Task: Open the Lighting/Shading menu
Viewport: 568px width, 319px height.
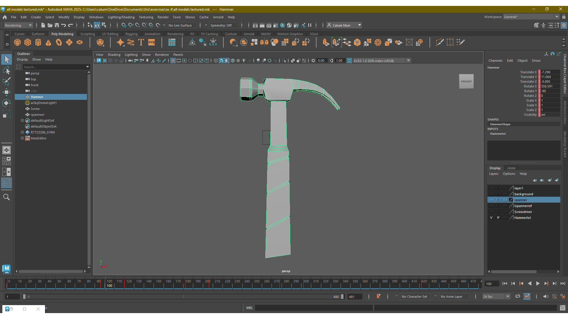Action: (121, 17)
